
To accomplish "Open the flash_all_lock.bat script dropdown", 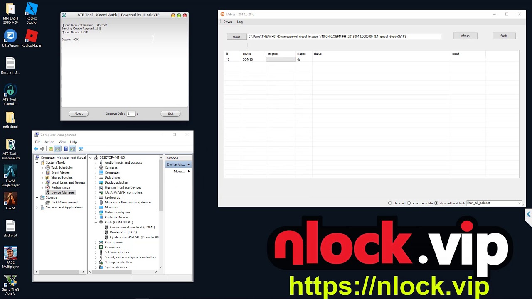I will 519,203.
